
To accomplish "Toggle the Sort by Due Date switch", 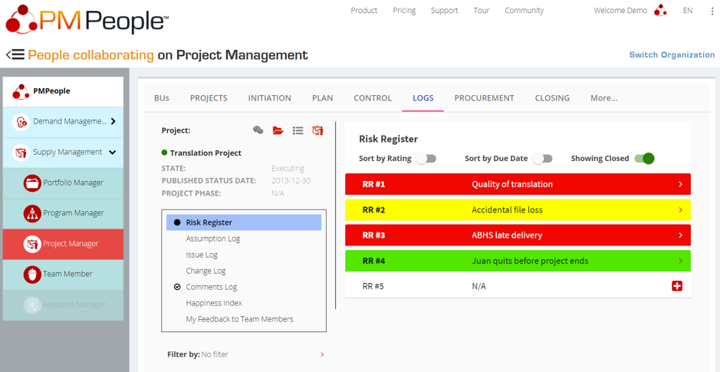I will coord(542,159).
